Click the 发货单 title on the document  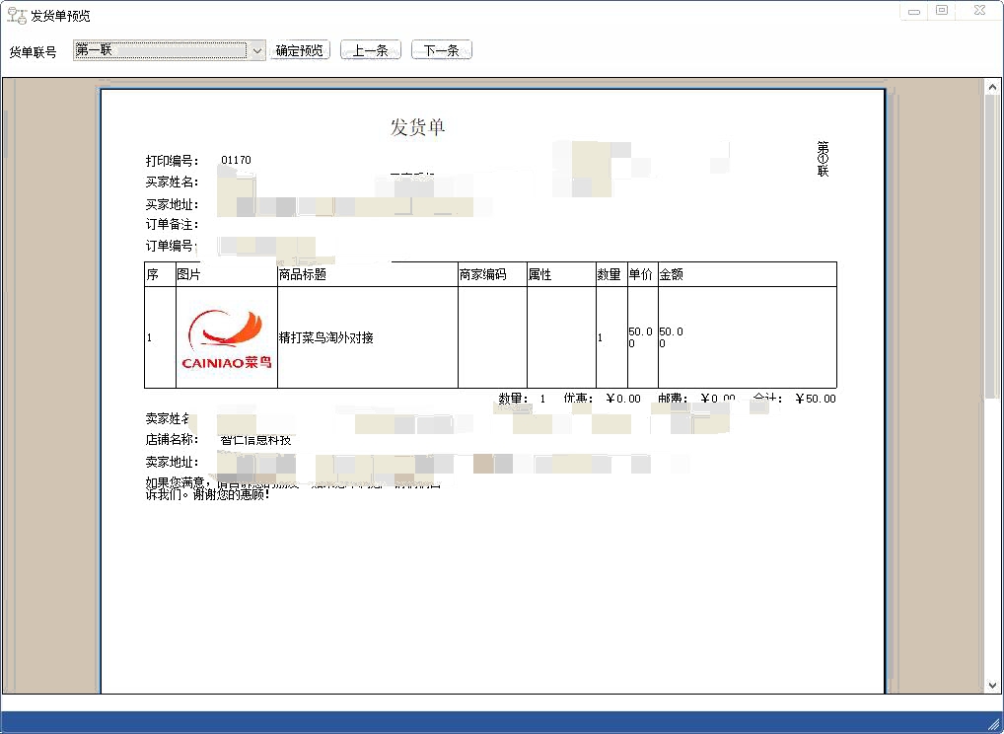click(418, 127)
